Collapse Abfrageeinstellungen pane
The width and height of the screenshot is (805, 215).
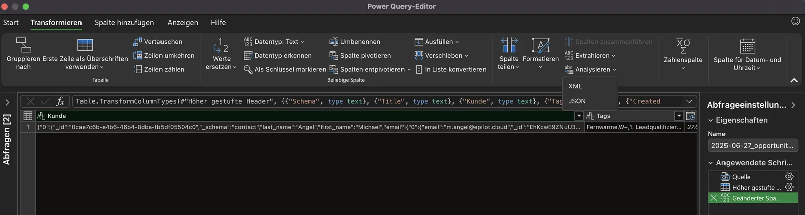[x=793, y=105]
